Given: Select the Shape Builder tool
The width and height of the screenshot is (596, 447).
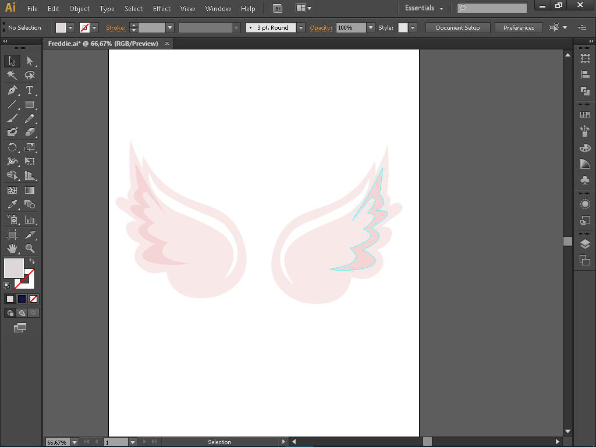Looking at the screenshot, I should click(x=12, y=175).
